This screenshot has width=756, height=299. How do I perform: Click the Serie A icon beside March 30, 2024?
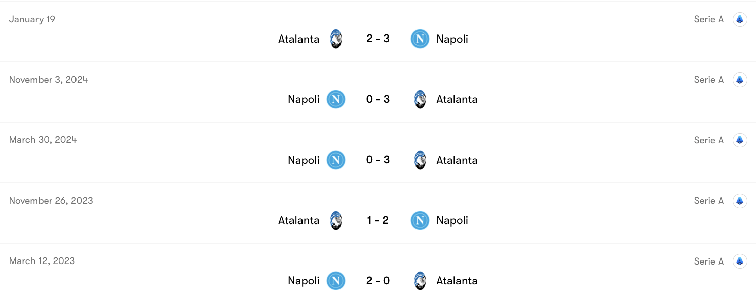pos(740,140)
